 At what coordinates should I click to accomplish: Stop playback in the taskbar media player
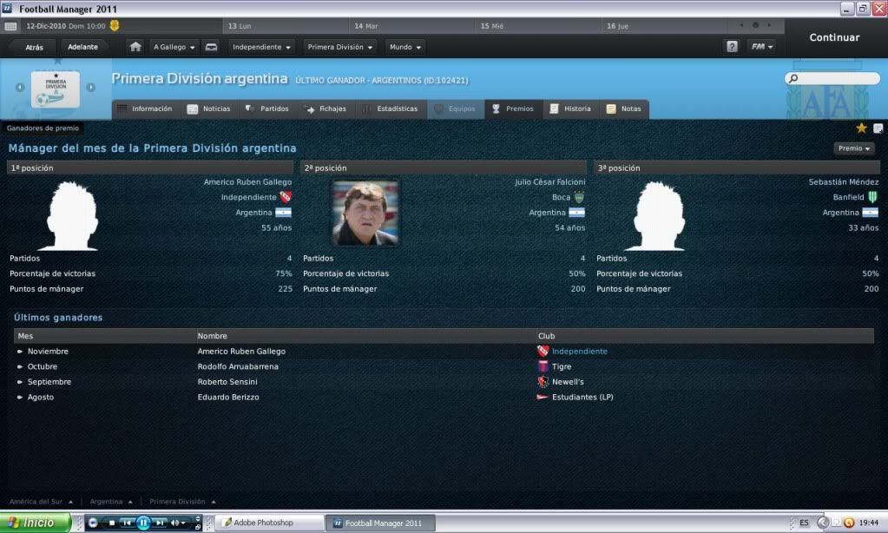112,523
